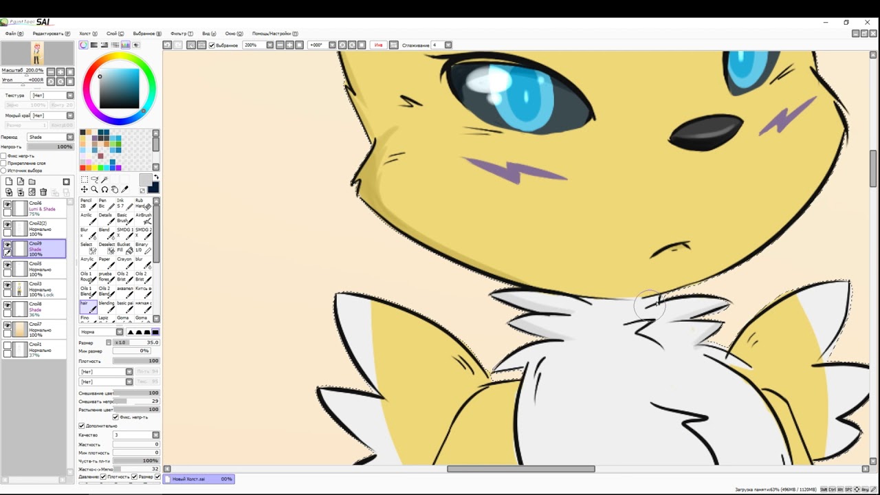Show the swatches panel icon
The width and height of the screenshot is (880, 495).
tap(125, 45)
